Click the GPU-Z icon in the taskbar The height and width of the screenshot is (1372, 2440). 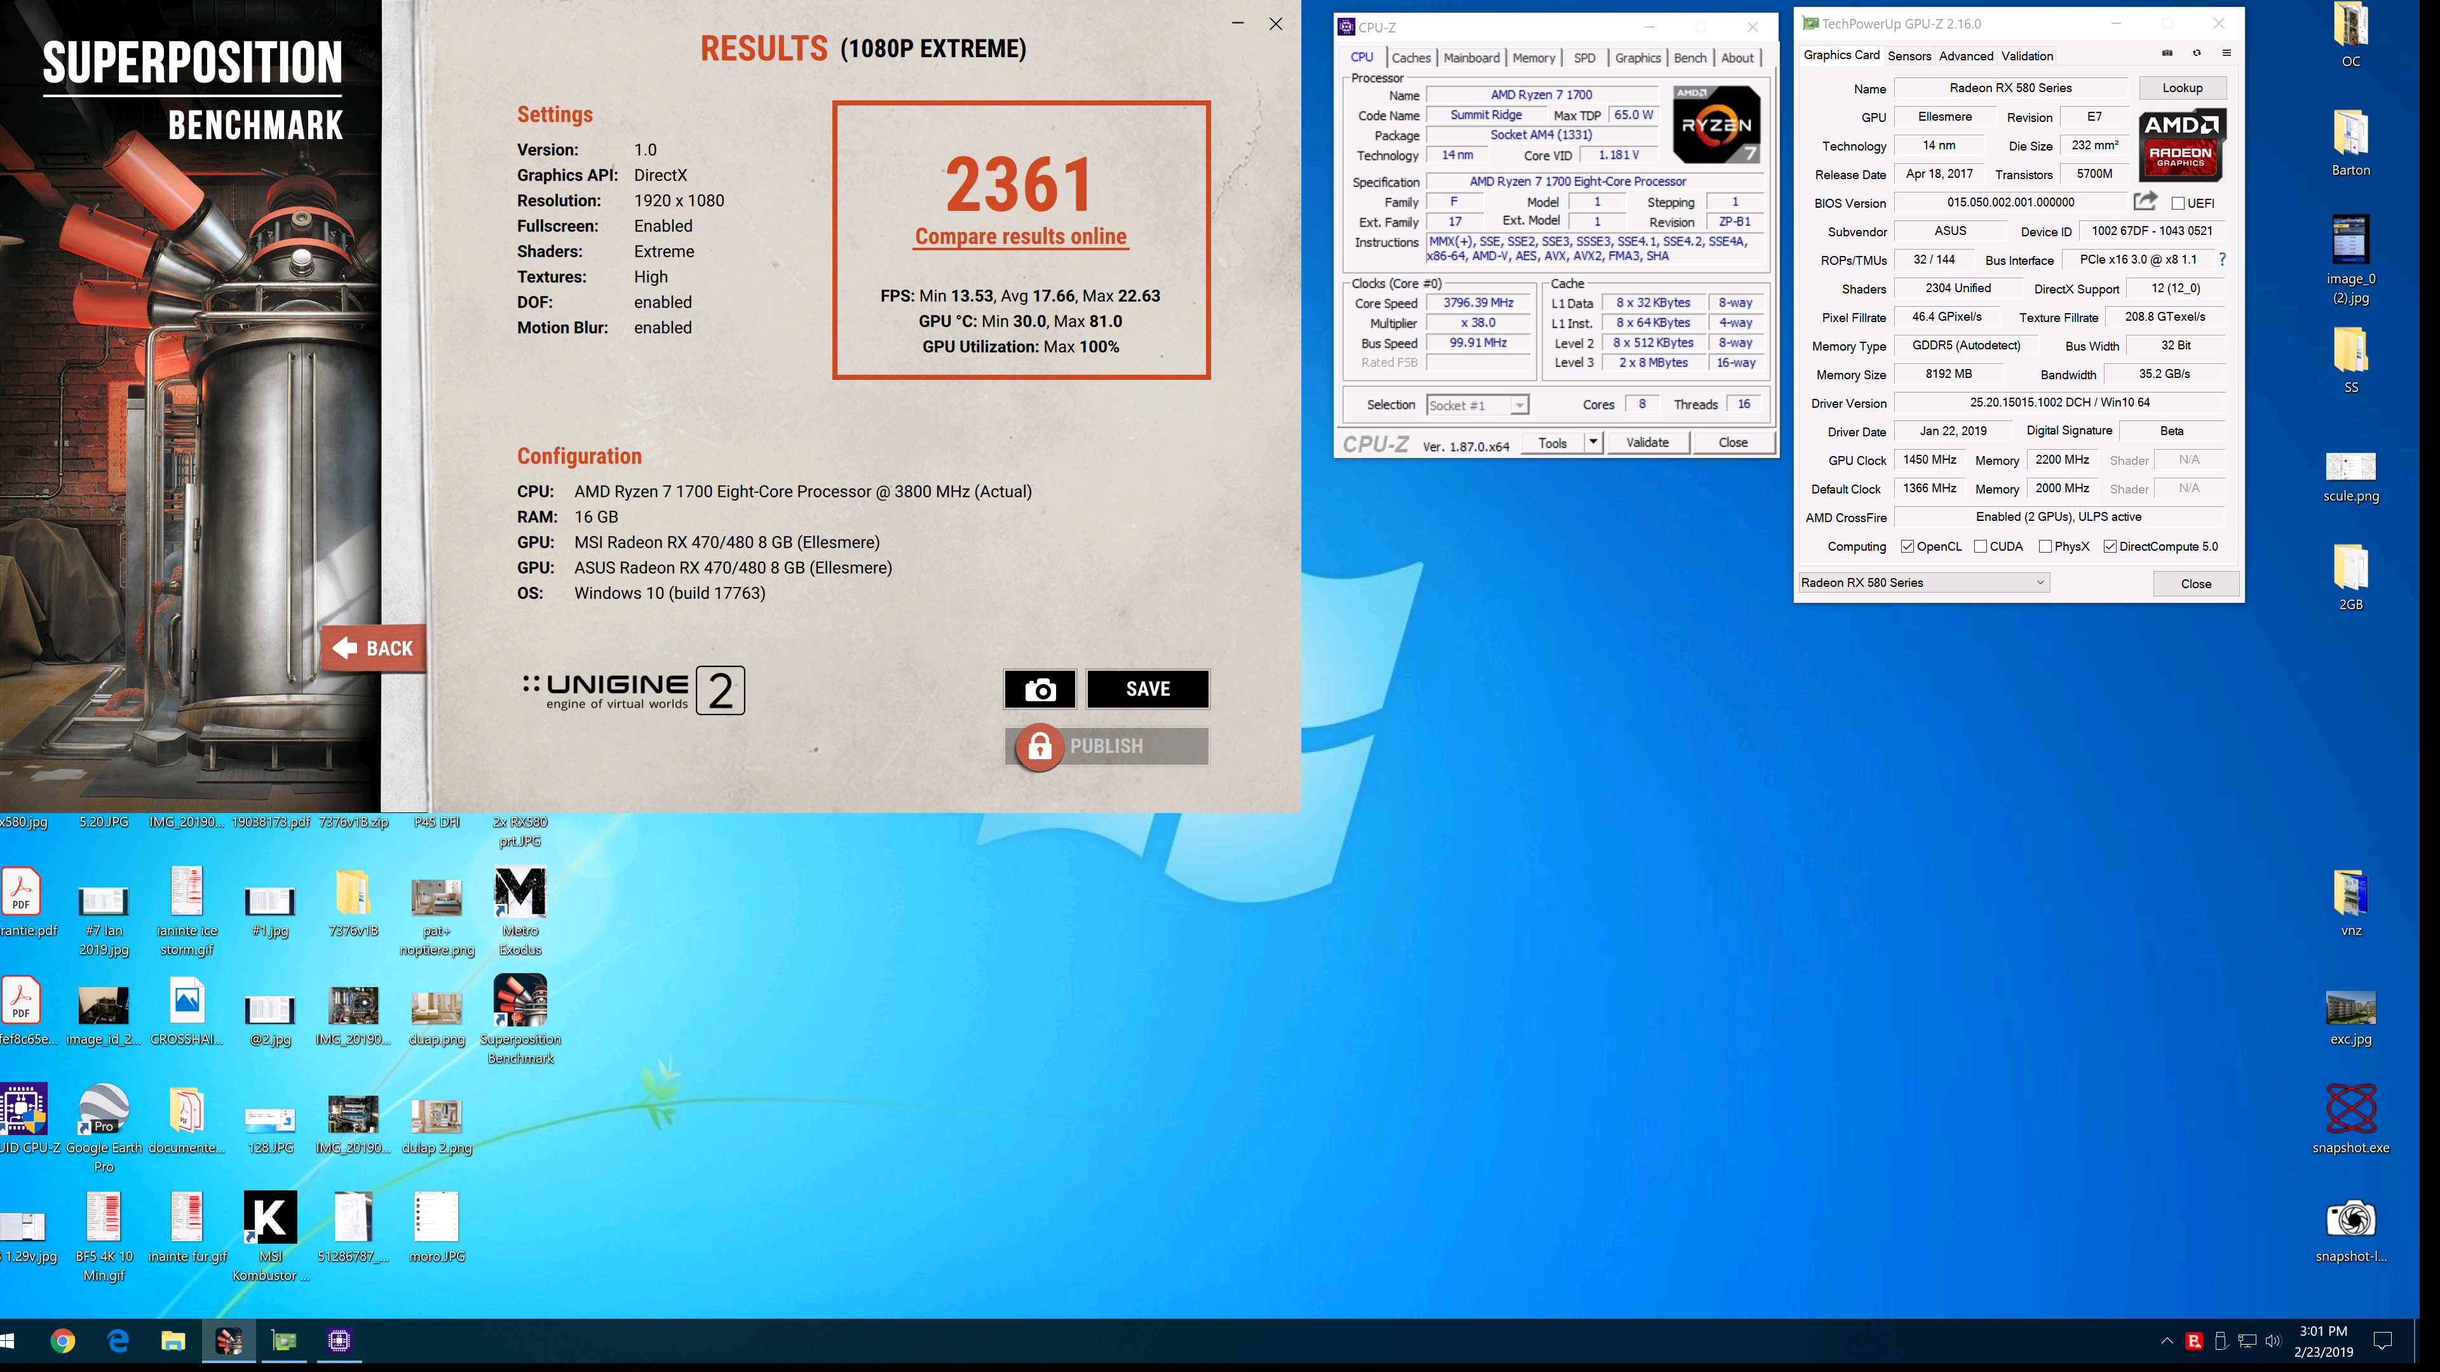pos(283,1341)
